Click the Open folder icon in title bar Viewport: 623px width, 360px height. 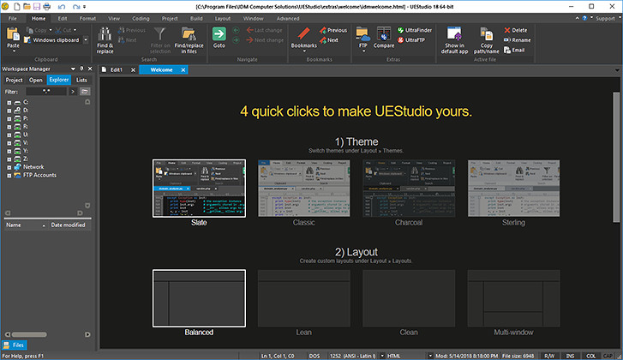[27, 6]
